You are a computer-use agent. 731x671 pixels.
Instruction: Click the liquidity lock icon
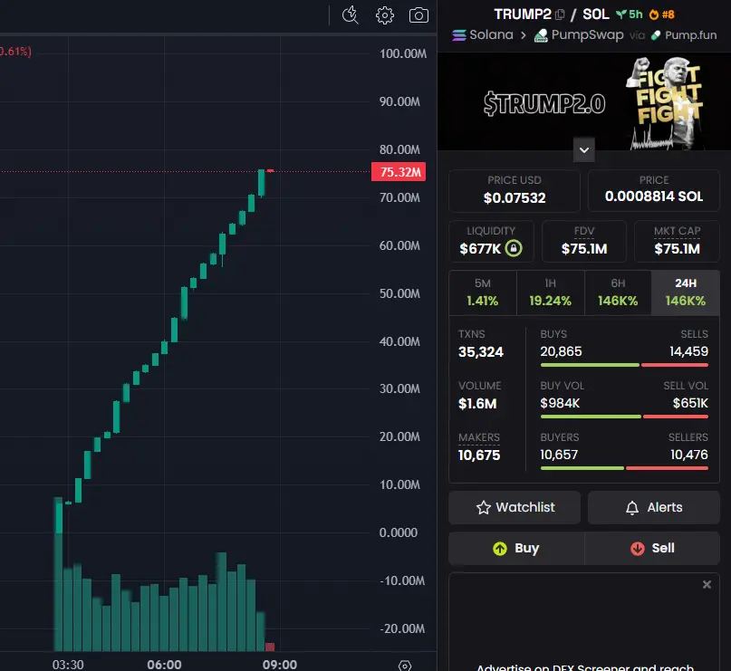click(514, 248)
